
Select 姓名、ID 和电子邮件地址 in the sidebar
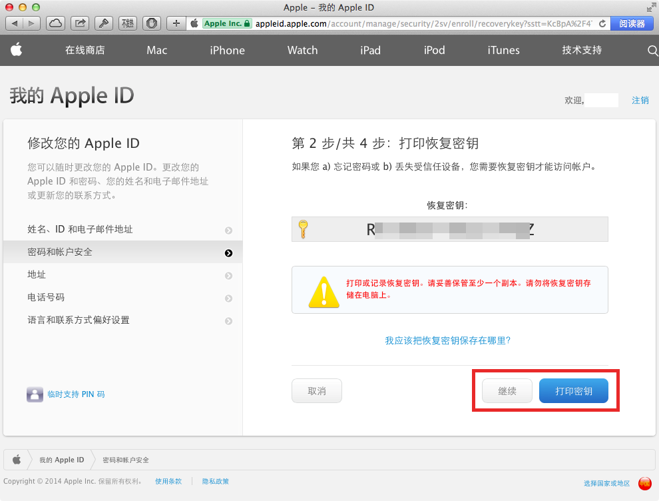click(x=122, y=229)
